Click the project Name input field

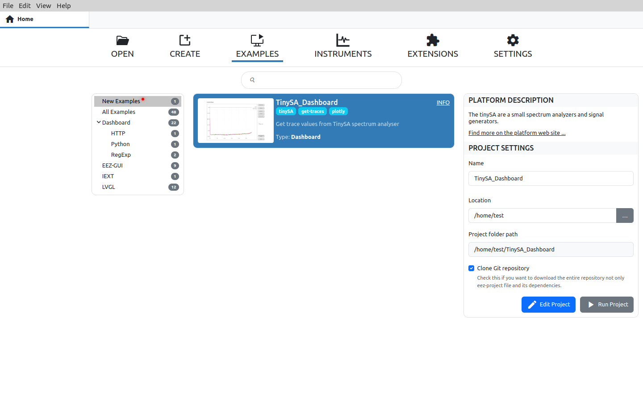coord(551,178)
